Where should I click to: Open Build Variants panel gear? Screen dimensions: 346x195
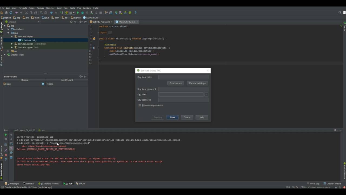[x=81, y=77]
